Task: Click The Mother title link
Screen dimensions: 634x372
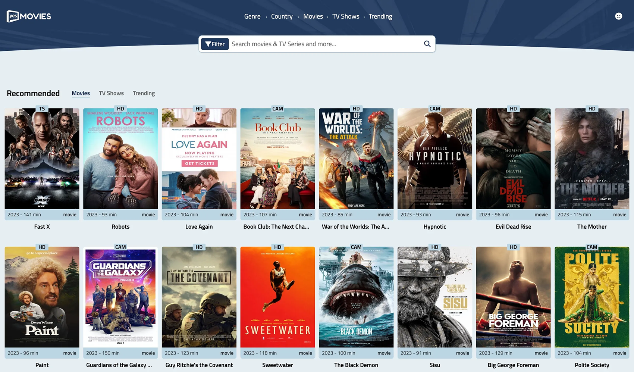Action: coord(592,226)
